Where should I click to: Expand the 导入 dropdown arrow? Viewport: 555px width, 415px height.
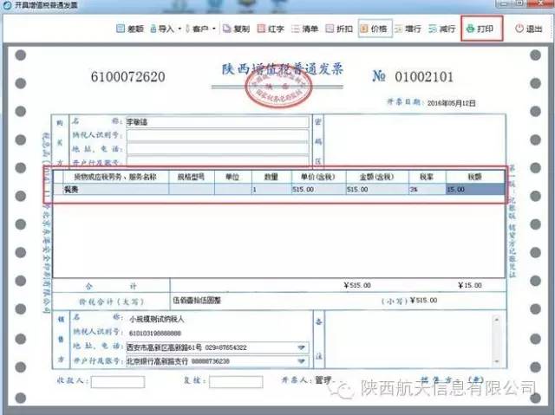pyautogui.click(x=180, y=29)
